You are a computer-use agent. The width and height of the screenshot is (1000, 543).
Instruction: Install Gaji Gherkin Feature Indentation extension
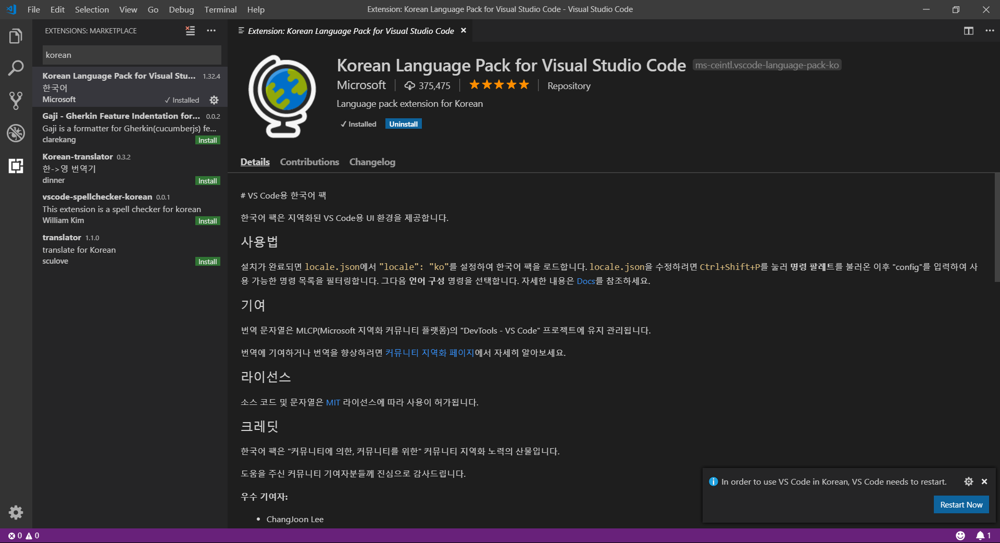[207, 140]
